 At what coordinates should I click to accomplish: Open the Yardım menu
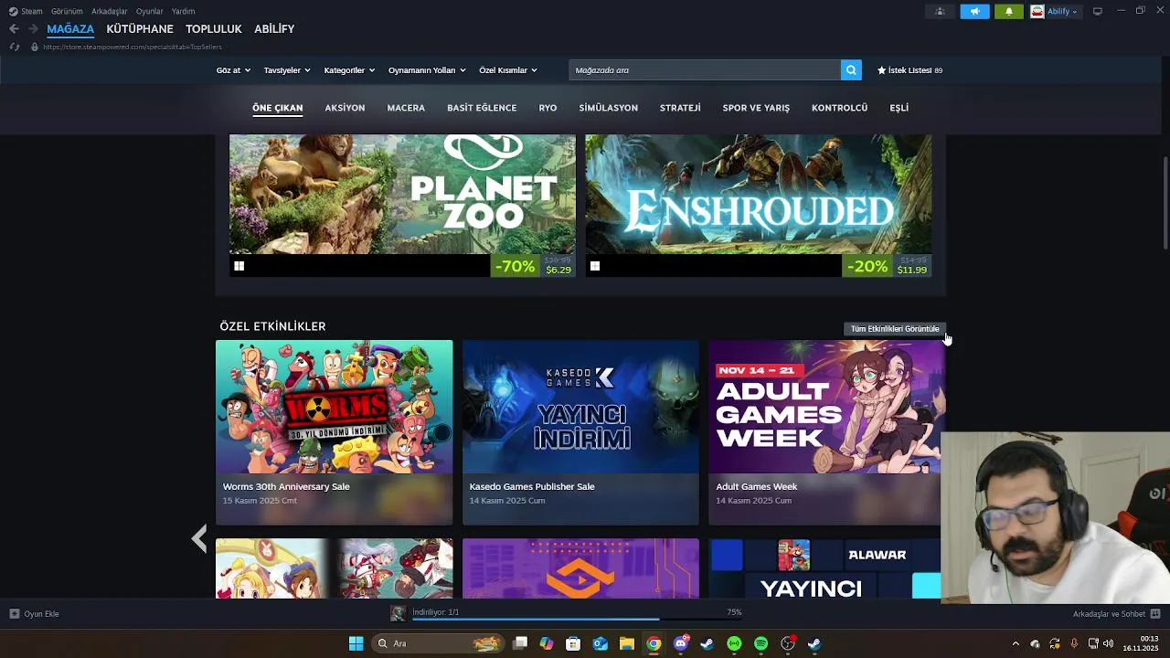183,11
